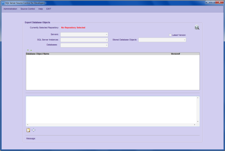Click the four-arrow expand icon
The width and height of the screenshot is (225, 151).
tap(33, 130)
